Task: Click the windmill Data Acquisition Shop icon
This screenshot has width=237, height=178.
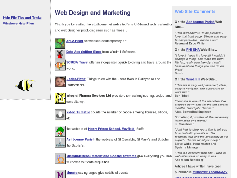Action: pos(60,54)
